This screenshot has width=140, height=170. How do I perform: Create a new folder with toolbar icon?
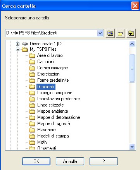click(121, 33)
